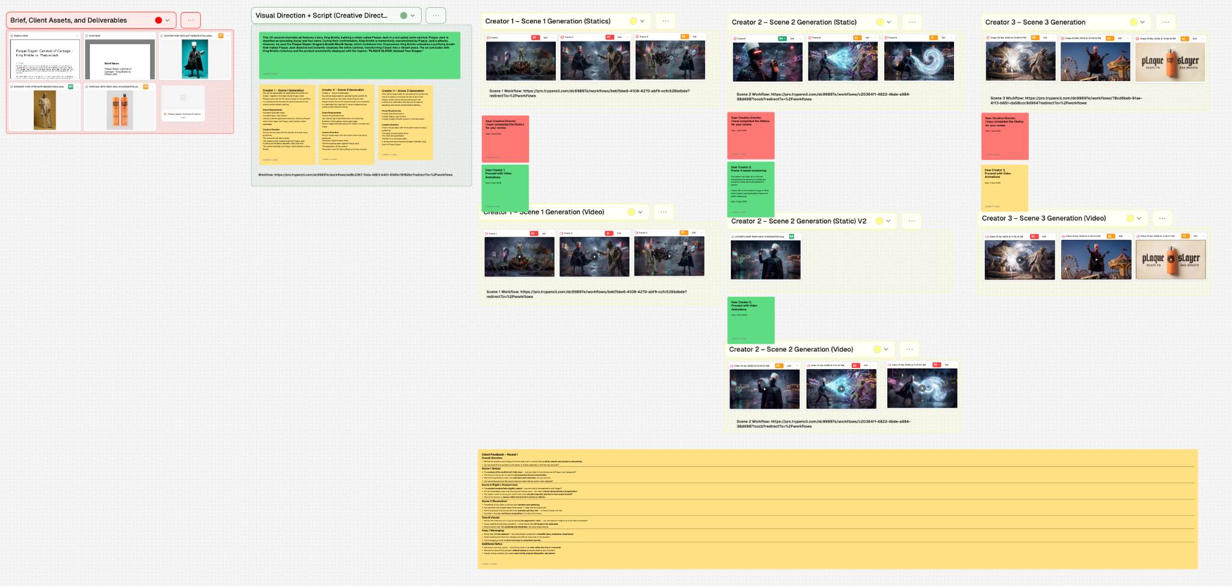Expand chevron on Creator 3 – Scene 3 Generation
Viewport: 1232px width, 586px height.
[1142, 22]
